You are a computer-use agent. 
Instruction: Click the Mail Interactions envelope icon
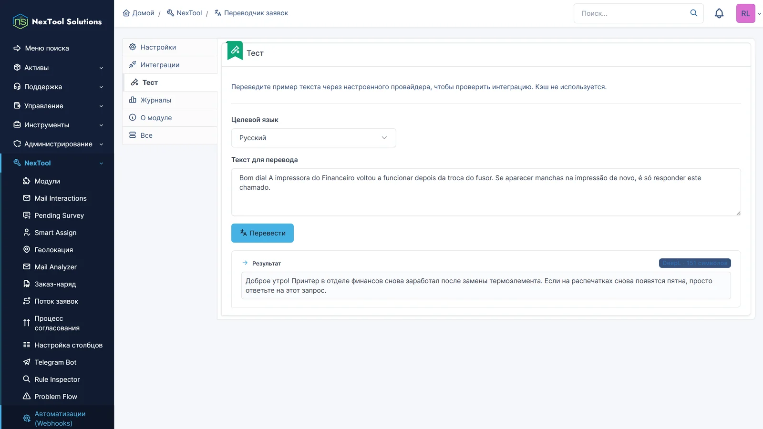tap(27, 198)
